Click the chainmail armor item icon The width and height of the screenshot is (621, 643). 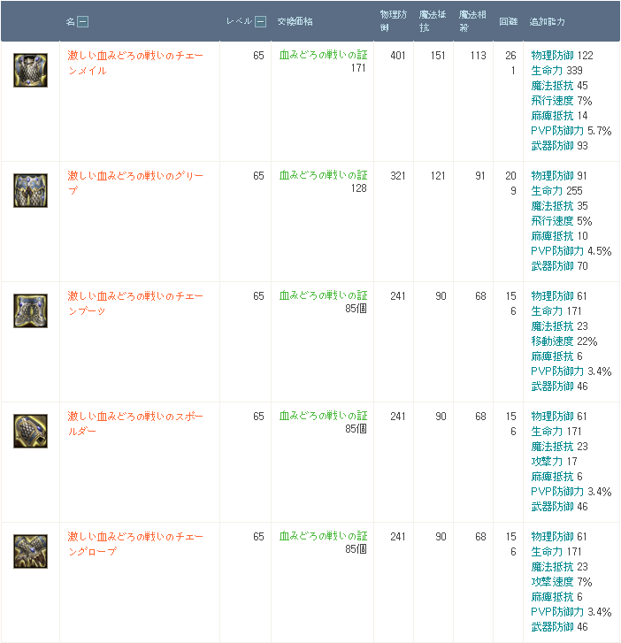pos(30,70)
